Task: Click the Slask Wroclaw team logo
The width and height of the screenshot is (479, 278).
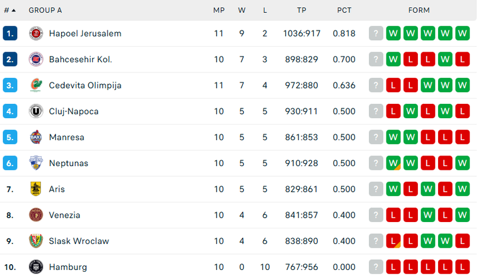Action: click(36, 241)
